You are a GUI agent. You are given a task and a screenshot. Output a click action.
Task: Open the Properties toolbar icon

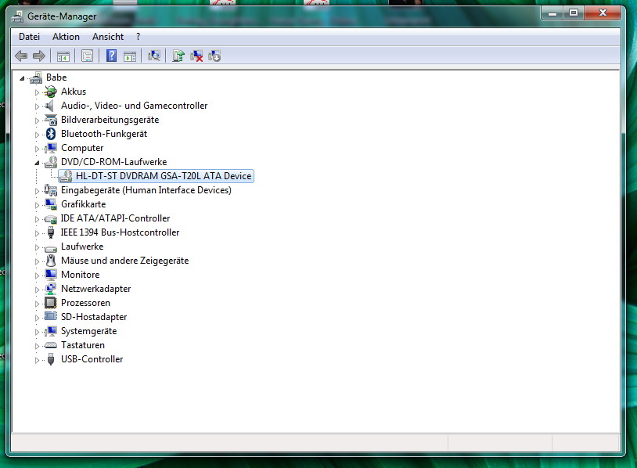coord(87,56)
